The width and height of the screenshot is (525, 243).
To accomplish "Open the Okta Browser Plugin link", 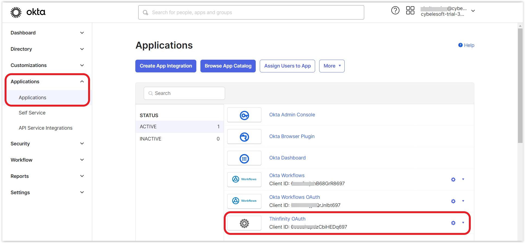I will click(292, 136).
